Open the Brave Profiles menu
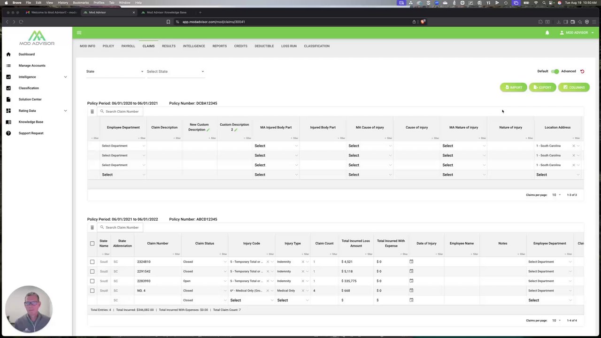This screenshot has width=601, height=338. (99, 3)
